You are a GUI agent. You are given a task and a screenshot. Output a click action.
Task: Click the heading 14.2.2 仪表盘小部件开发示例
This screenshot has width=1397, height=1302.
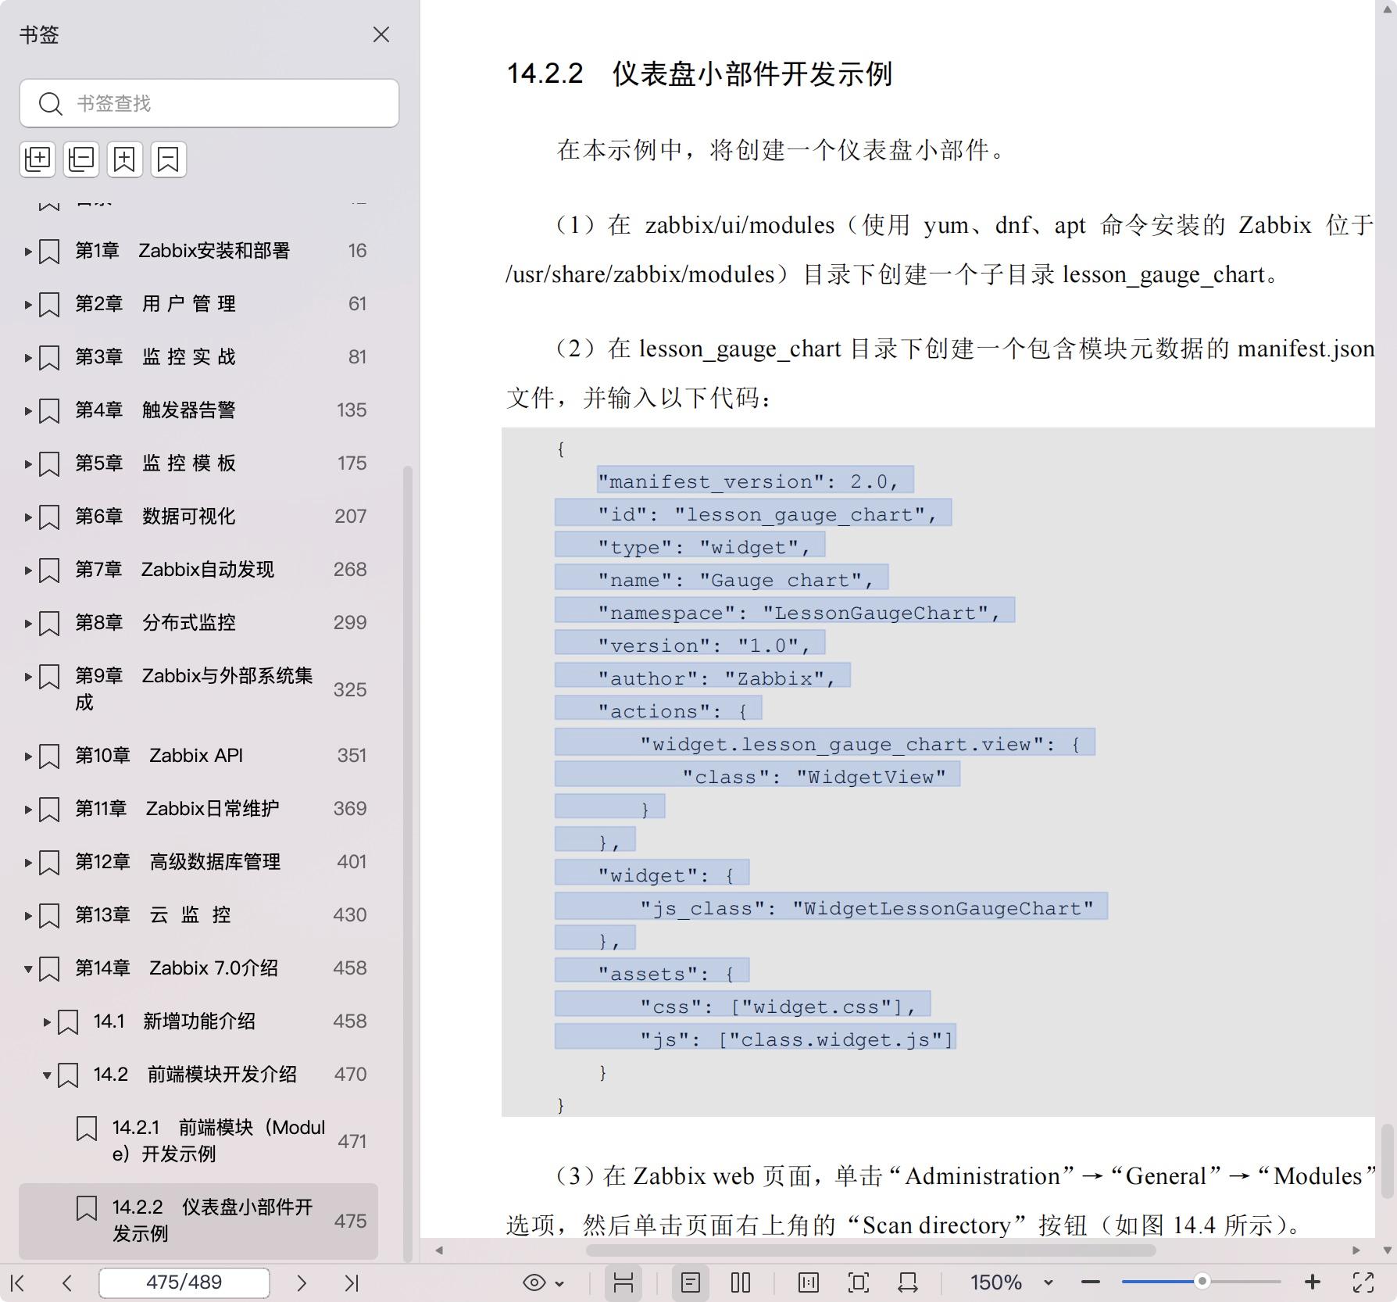(x=699, y=73)
